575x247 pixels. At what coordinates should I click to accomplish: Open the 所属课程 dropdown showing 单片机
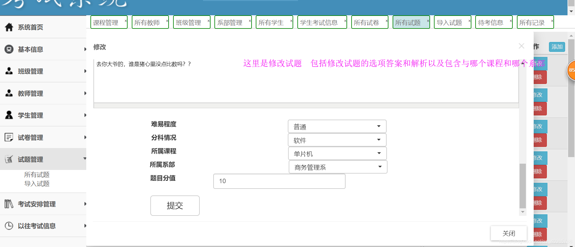[x=338, y=153]
